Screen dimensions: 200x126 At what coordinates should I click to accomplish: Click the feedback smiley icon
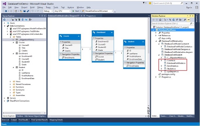150,3
